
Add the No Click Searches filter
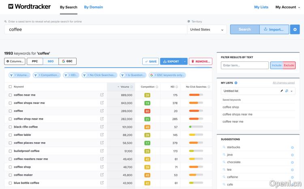click(99, 75)
